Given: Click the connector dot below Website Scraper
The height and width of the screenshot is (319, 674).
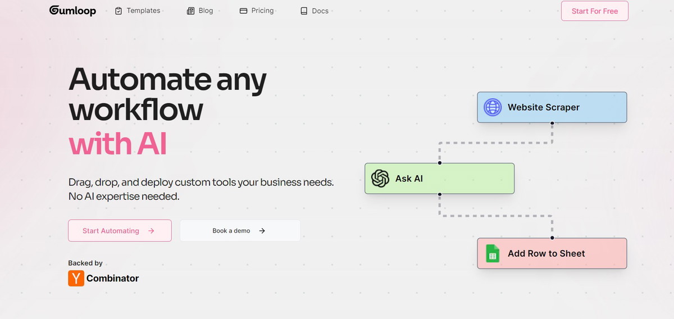Looking at the screenshot, I should (552, 122).
